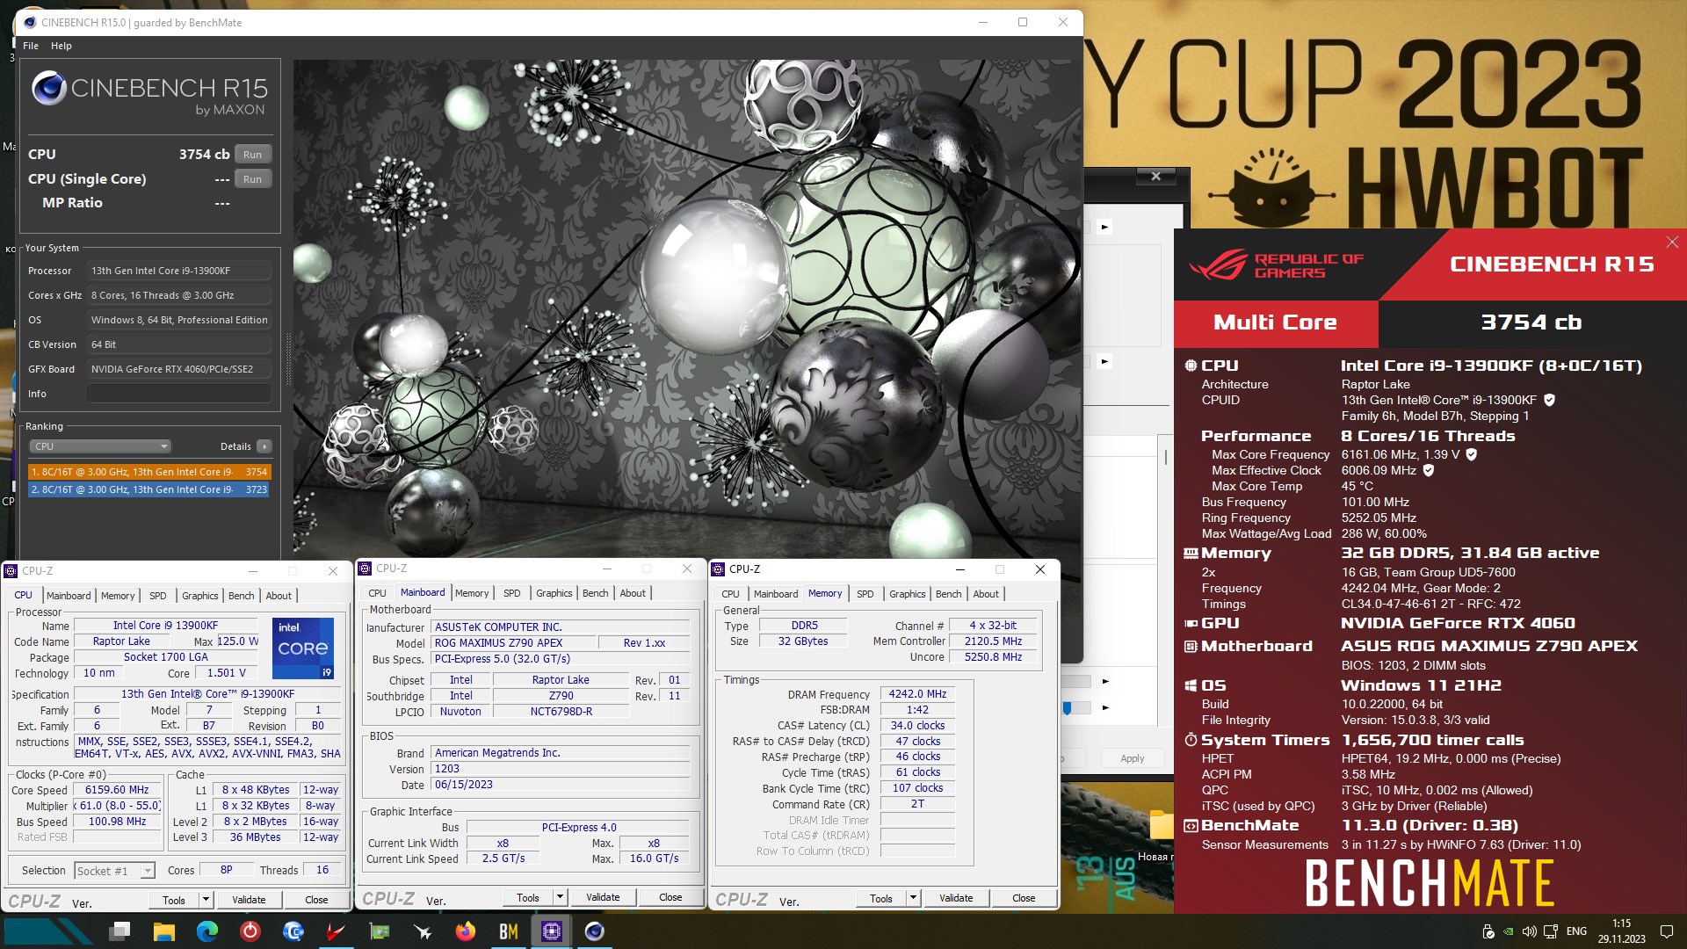Expand top arrow button in background window
Screen dimensions: 1687x949
click(x=1104, y=227)
